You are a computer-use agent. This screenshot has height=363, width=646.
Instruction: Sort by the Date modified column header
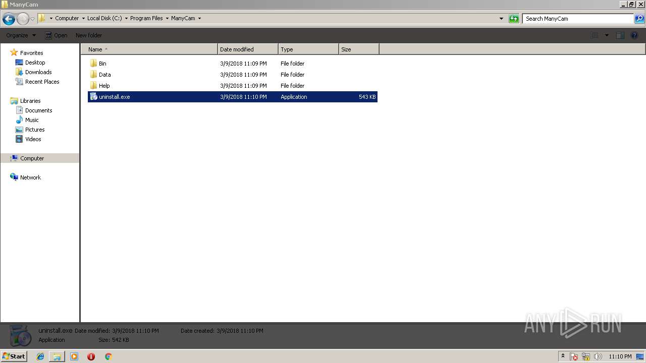[x=248, y=49]
